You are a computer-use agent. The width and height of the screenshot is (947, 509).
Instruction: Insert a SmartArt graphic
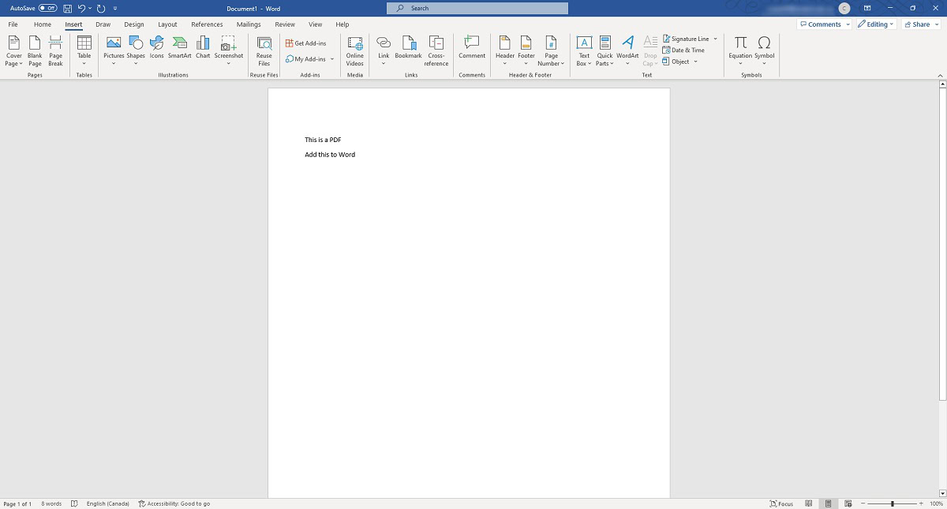pos(179,47)
